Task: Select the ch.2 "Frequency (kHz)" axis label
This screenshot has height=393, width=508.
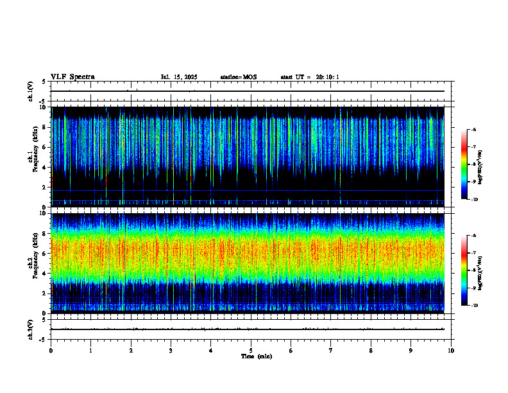Action: click(x=35, y=256)
